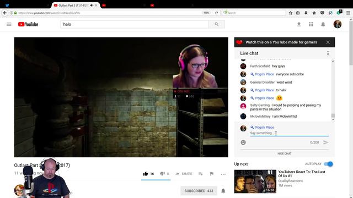Go to browser home icon
The width and height of the screenshot is (353, 198).
pyautogui.click(x=314, y=13)
